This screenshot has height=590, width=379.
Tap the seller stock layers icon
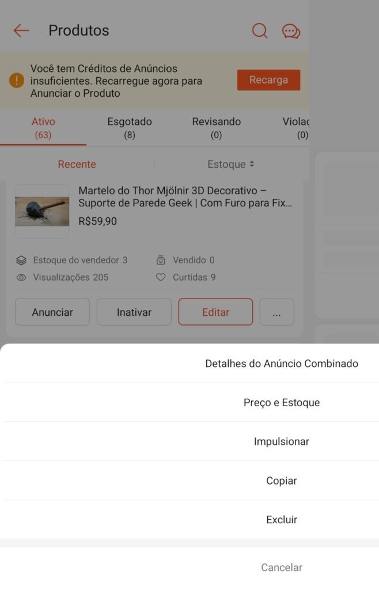[21, 260]
